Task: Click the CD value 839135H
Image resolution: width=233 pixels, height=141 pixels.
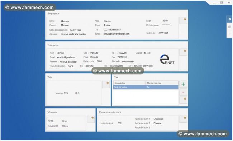Action: [x=90, y=66]
